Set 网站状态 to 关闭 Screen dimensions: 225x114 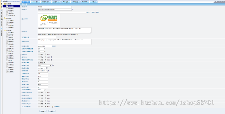[45, 54]
